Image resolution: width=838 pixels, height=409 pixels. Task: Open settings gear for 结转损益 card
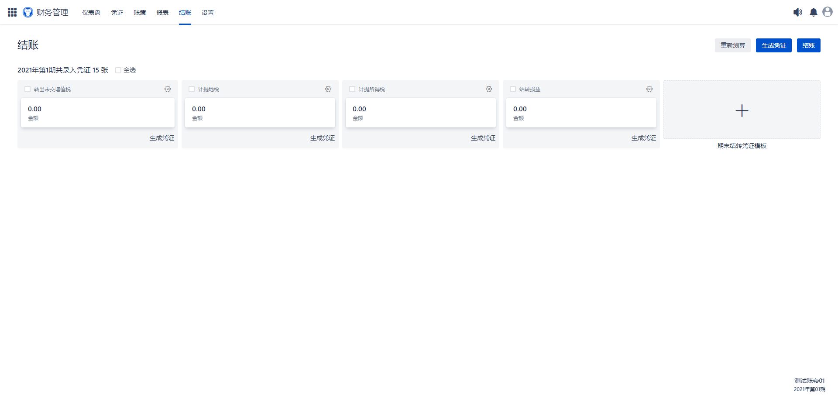[x=649, y=89]
